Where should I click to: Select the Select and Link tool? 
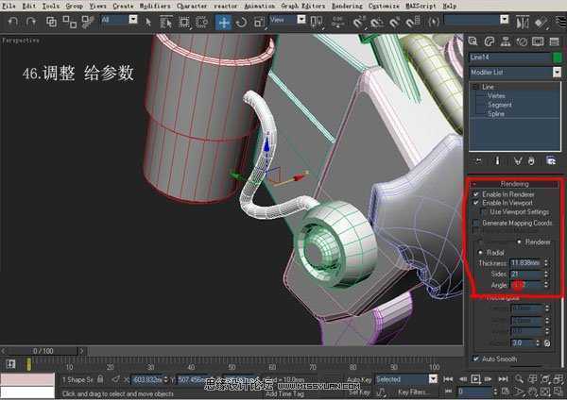[x=51, y=22]
